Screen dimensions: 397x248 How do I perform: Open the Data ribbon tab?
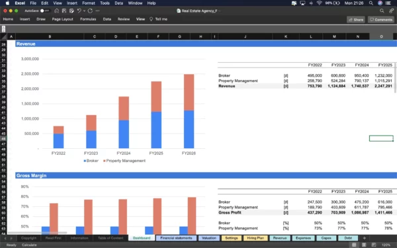coord(107,19)
